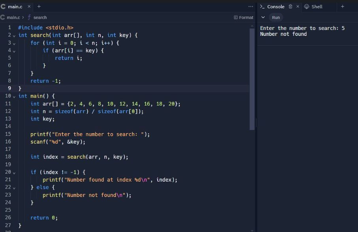Viewport: 358px width, 232px height.
Task: Click the 'return -1;' statement
Action: point(45,81)
